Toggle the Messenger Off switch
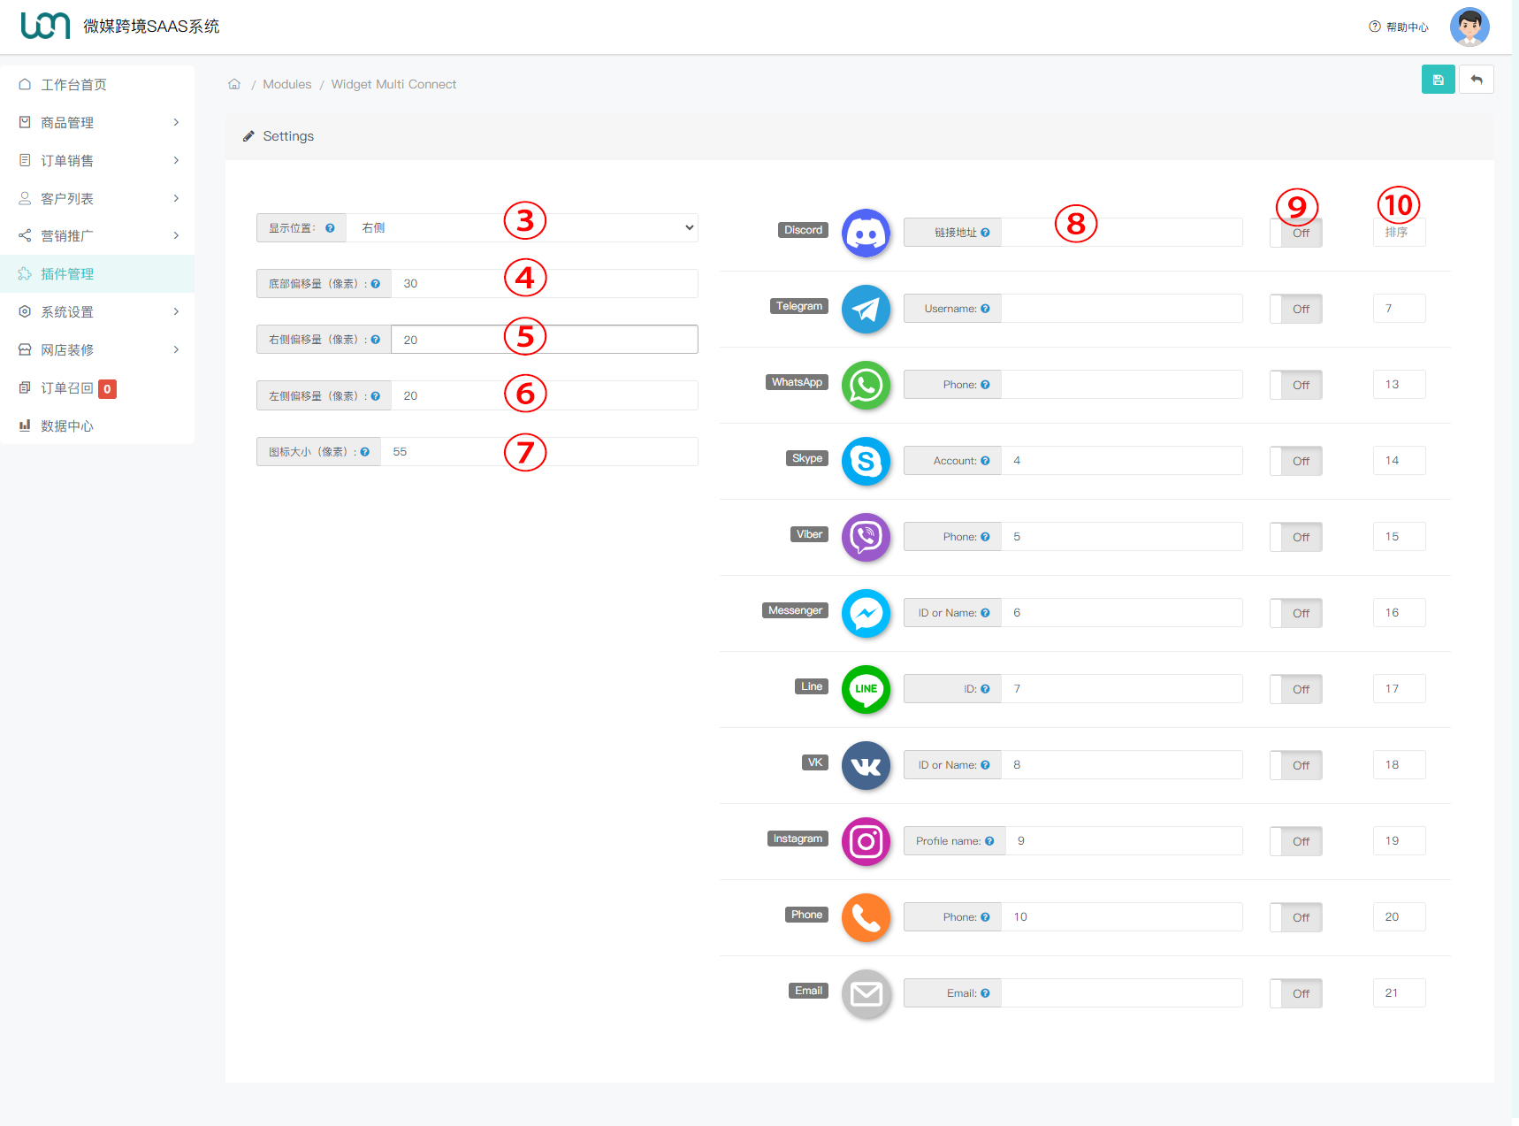Viewport: 1519px width, 1126px height. pyautogui.click(x=1296, y=613)
